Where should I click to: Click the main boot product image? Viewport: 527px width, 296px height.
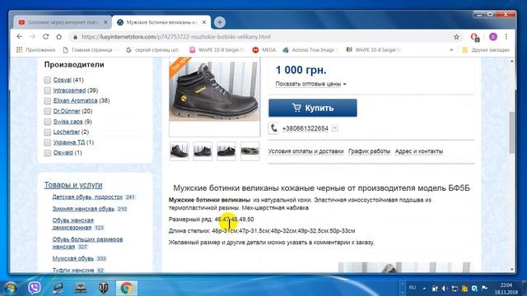(x=214, y=90)
